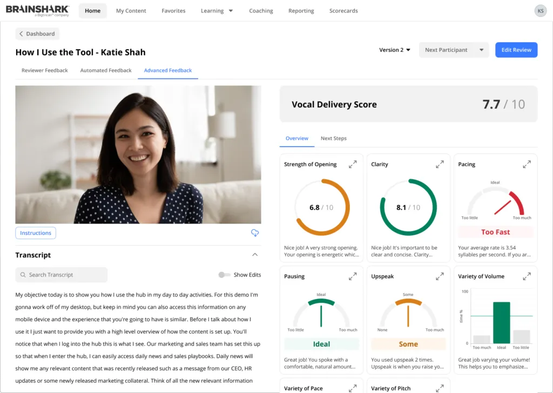Open the Learning menu dropdown
553x393 pixels.
coord(217,11)
